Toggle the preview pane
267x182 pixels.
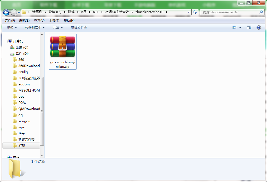tap(249, 27)
